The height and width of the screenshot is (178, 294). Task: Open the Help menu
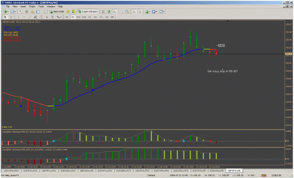(60, 7)
